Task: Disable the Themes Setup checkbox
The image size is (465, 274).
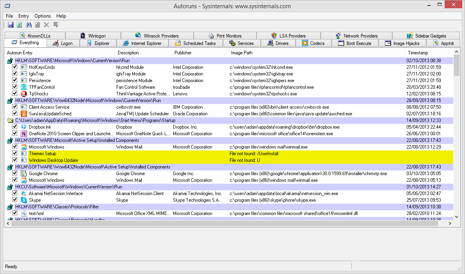Action: [14, 153]
